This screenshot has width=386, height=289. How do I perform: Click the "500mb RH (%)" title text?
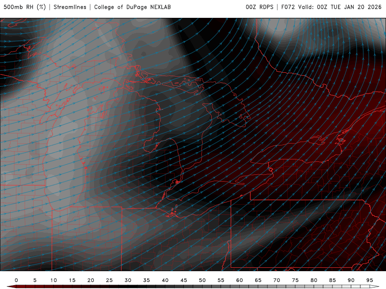pos(25,7)
